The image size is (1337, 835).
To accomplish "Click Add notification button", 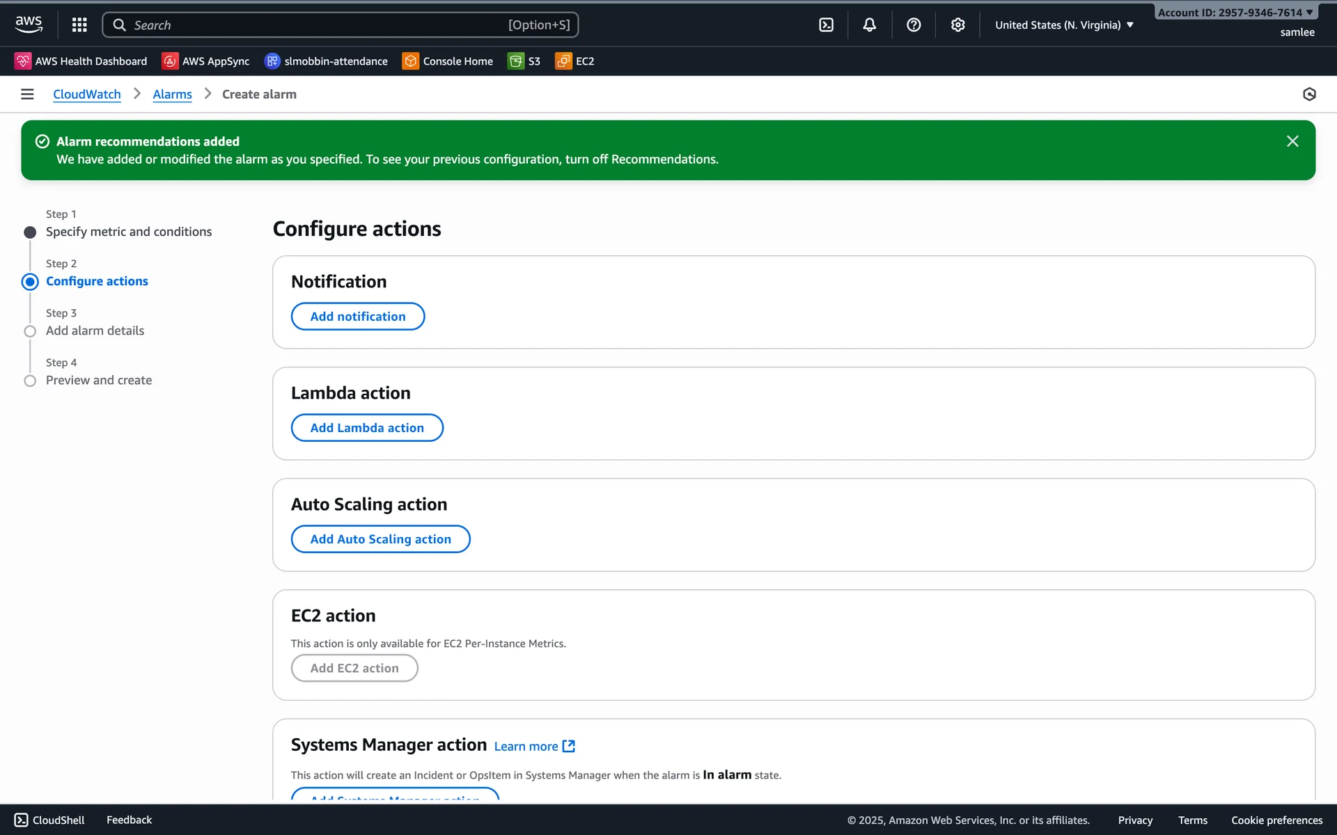I will [357, 317].
